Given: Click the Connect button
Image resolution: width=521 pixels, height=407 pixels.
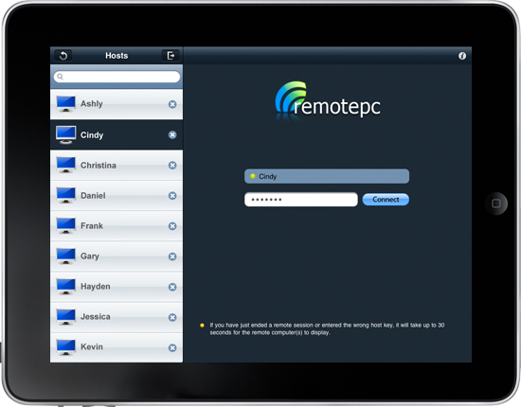Looking at the screenshot, I should pyautogui.click(x=386, y=200).
